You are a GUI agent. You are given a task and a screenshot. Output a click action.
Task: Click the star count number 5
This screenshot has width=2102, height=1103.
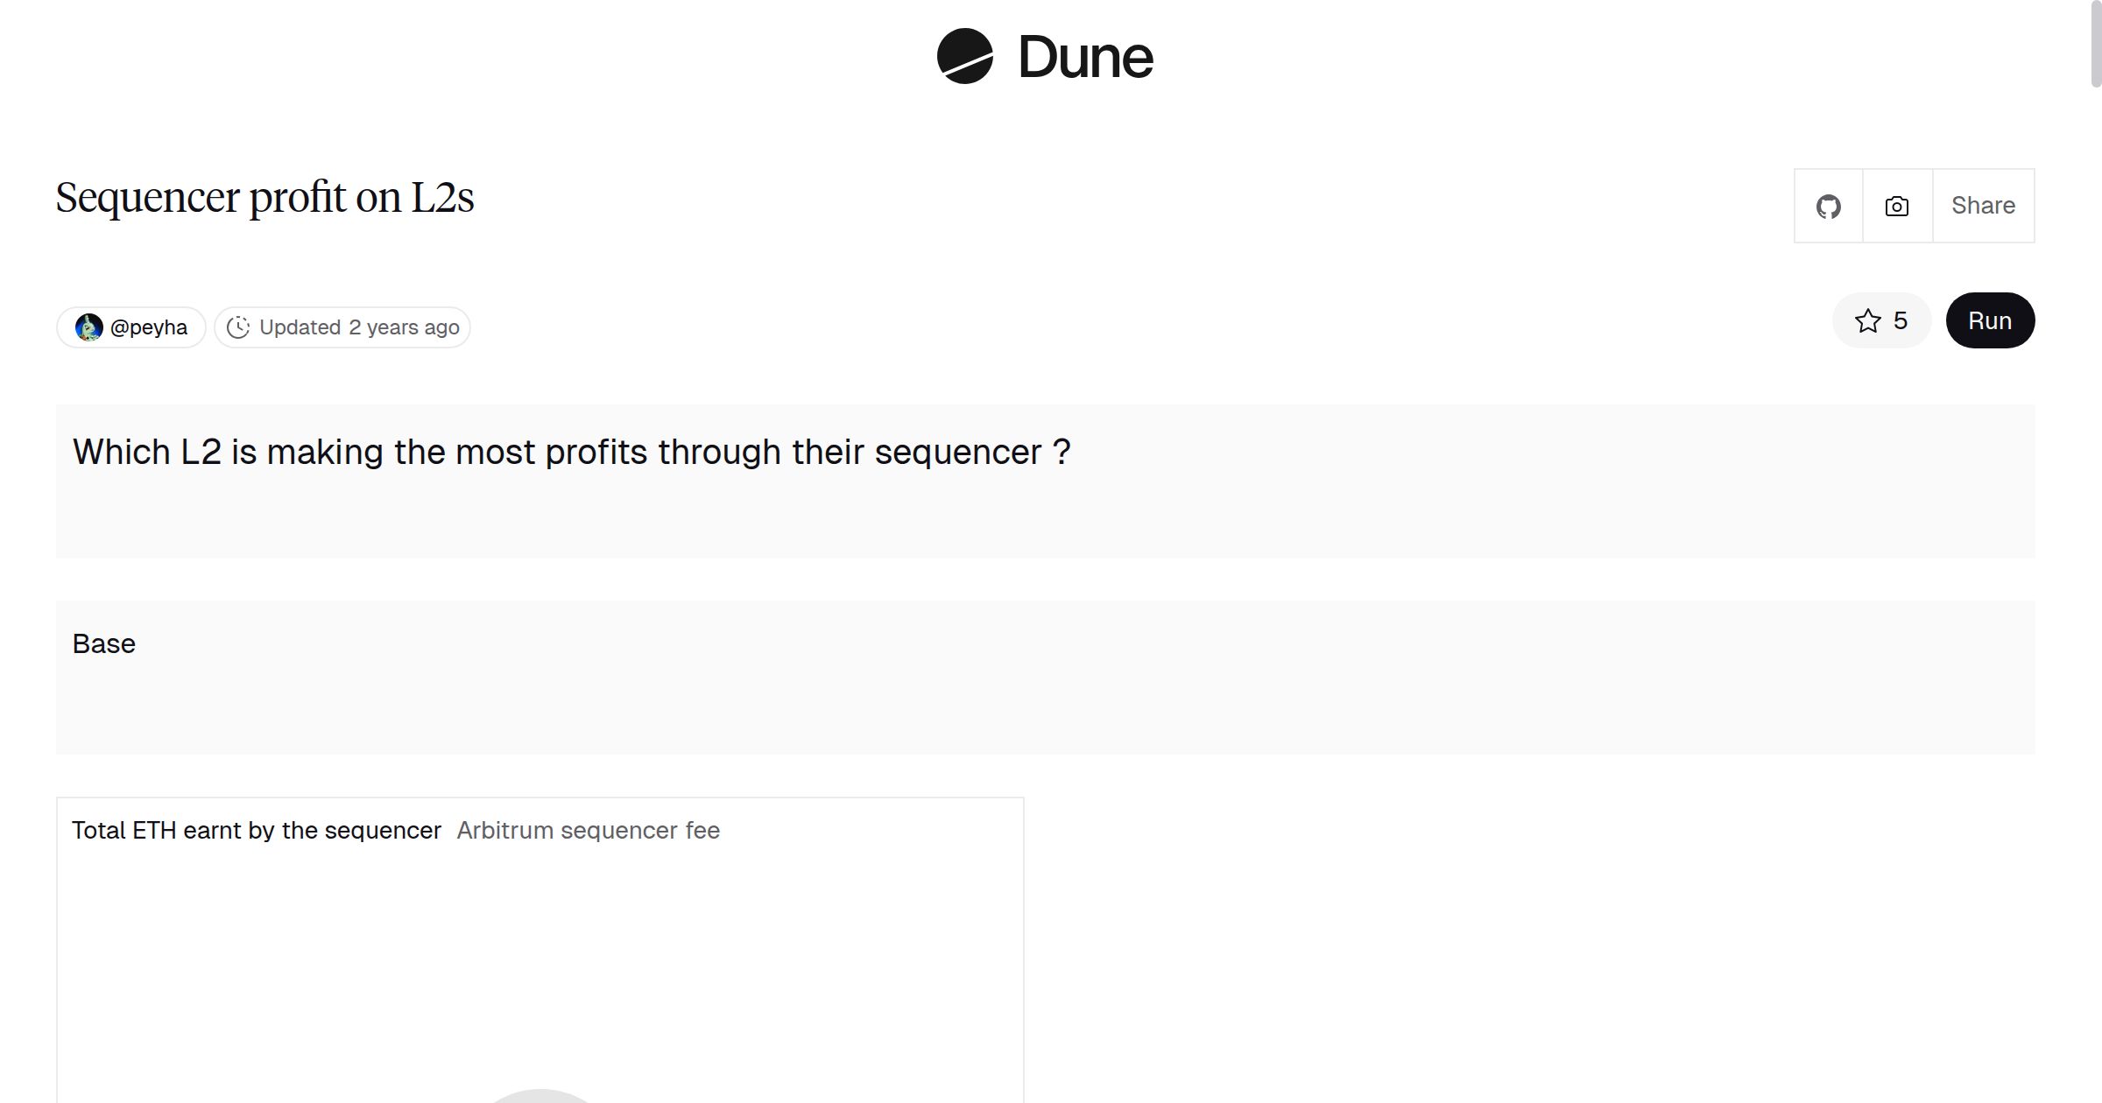pyautogui.click(x=1901, y=321)
